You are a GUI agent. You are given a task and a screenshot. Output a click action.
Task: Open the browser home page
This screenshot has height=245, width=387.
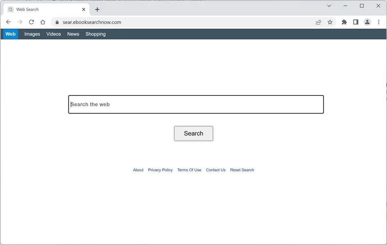[43, 22]
